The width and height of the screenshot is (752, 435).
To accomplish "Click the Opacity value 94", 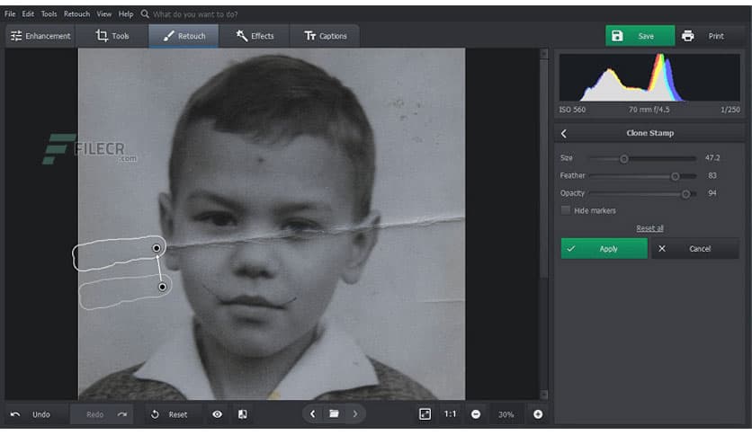I will tap(712, 193).
